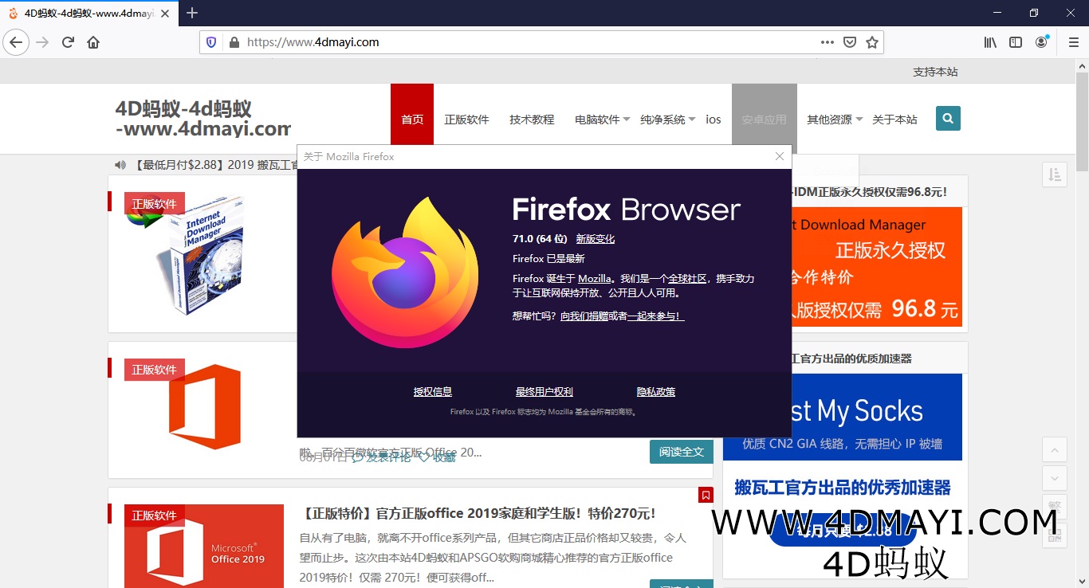Close the 4D蚂蚁 browser tab
1089x588 pixels.
[165, 14]
